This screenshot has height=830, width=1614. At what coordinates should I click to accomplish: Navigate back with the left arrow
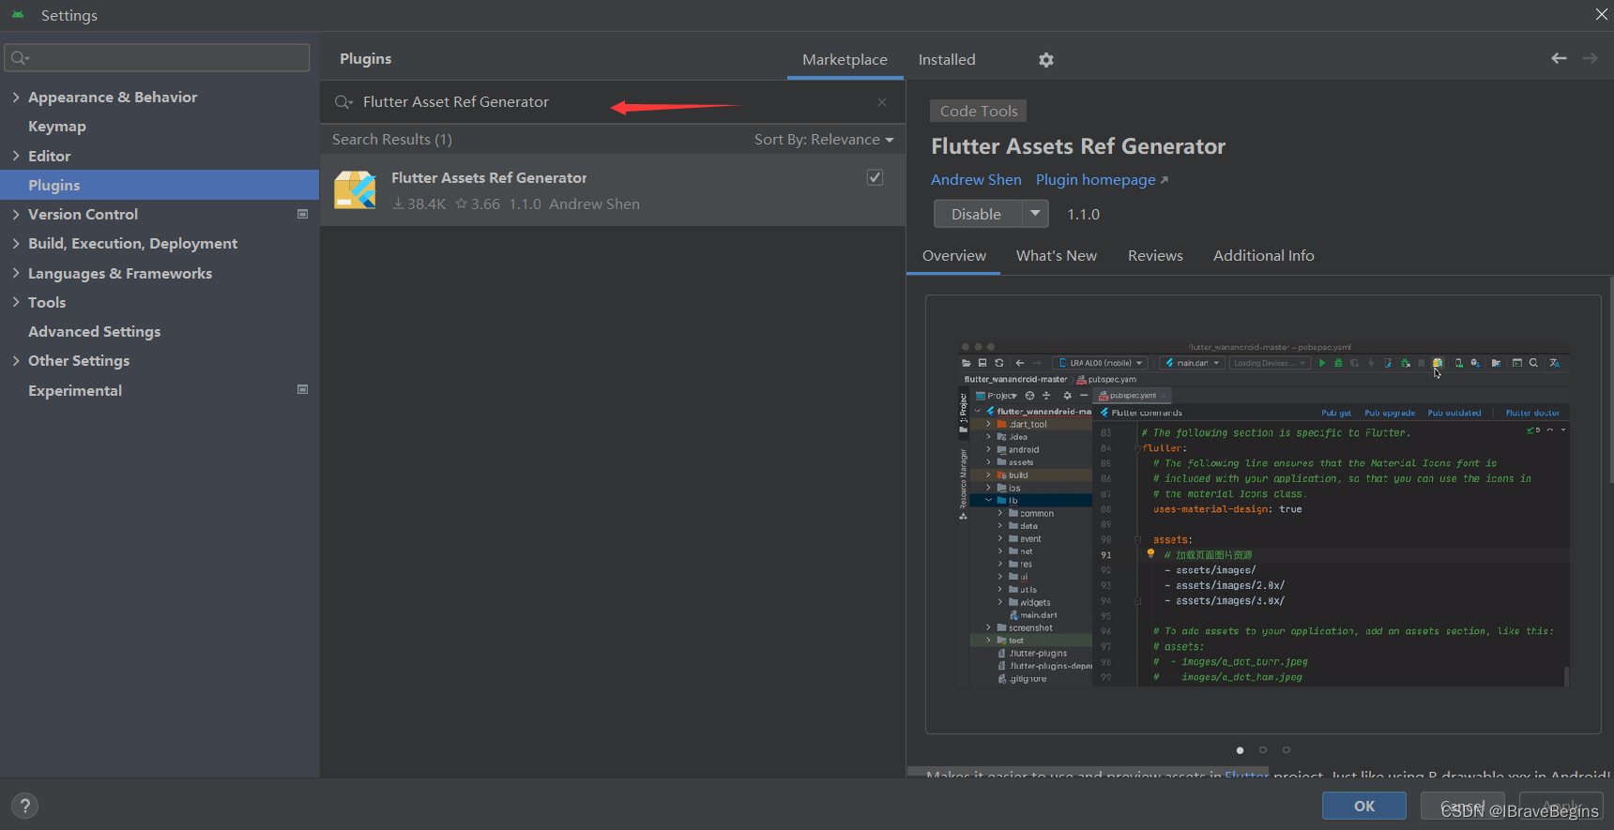point(1559,58)
